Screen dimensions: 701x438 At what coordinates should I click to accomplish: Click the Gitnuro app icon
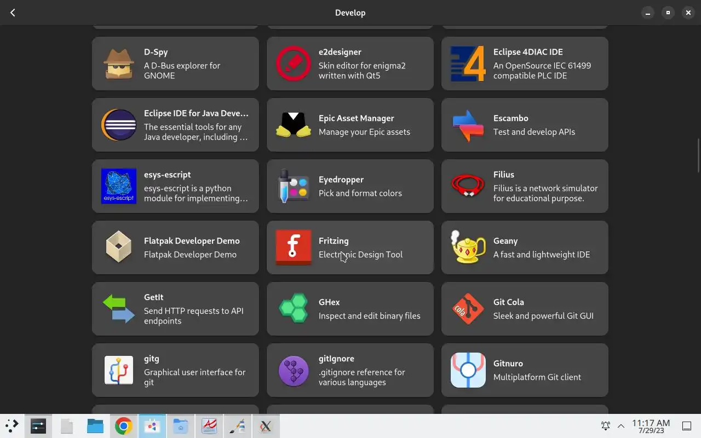click(x=468, y=370)
